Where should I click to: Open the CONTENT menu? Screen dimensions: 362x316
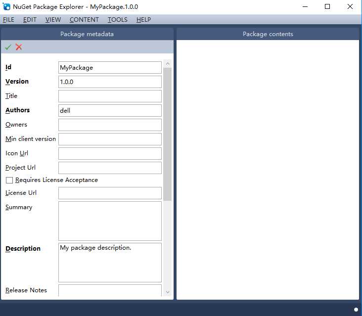point(84,20)
